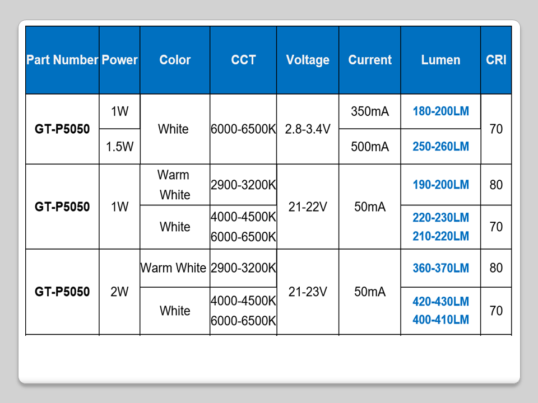
Task: Click the 500mA current cell
Action: [x=370, y=147]
